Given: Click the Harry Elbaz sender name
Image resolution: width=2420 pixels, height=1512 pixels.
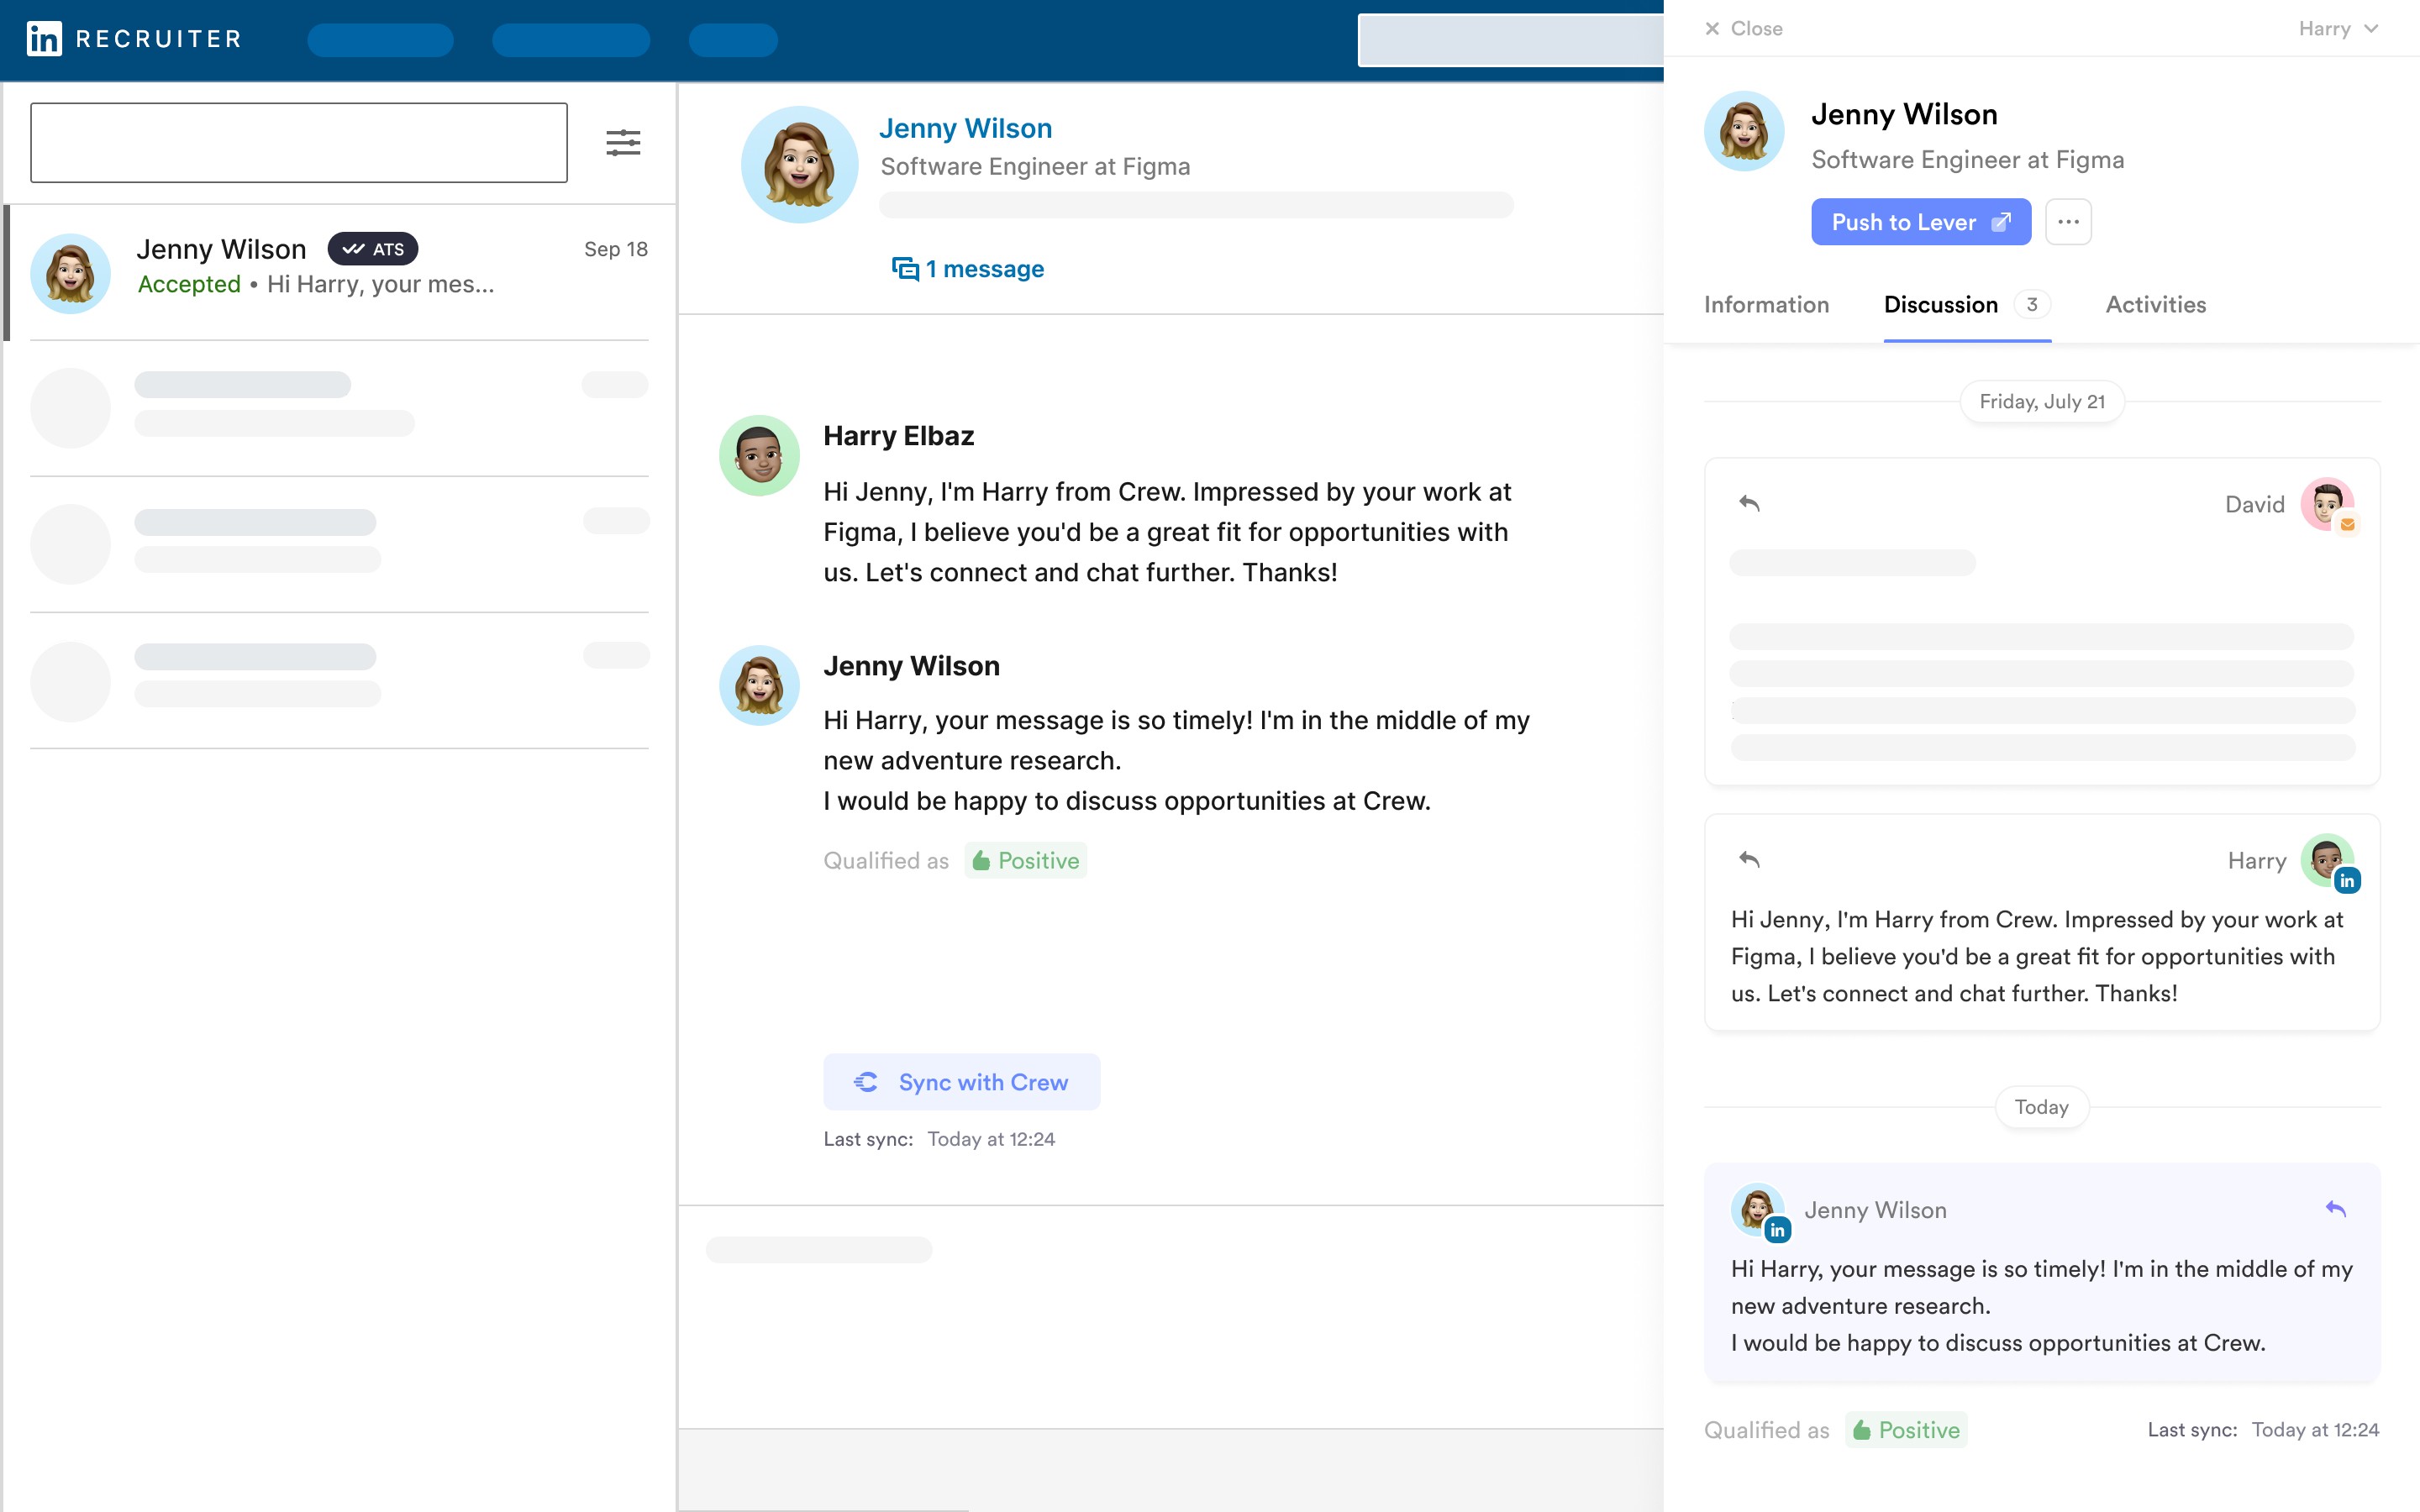Looking at the screenshot, I should pyautogui.click(x=898, y=436).
